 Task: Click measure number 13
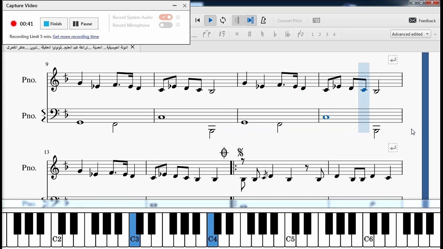click(47, 152)
